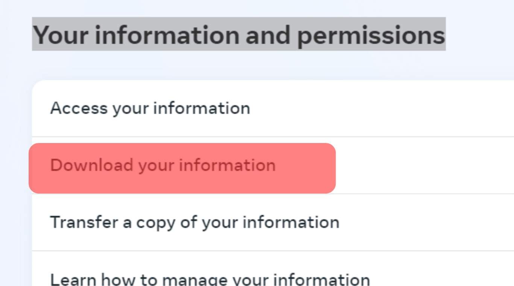Click the highlighted heading Your information and permissions
This screenshot has width=514, height=286.
[239, 35]
